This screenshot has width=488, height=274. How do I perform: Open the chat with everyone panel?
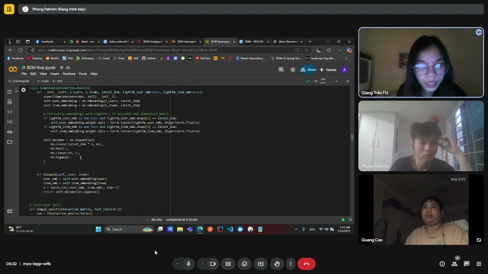click(x=467, y=264)
